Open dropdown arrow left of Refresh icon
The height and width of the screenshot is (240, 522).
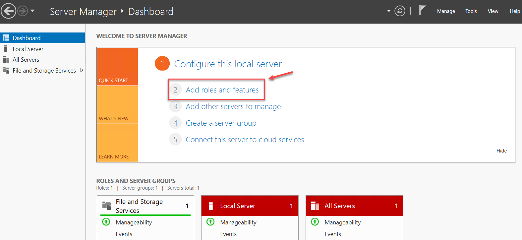(x=389, y=11)
